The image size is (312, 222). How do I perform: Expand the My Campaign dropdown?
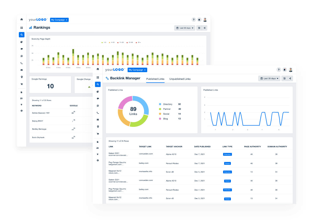(x=137, y=70)
